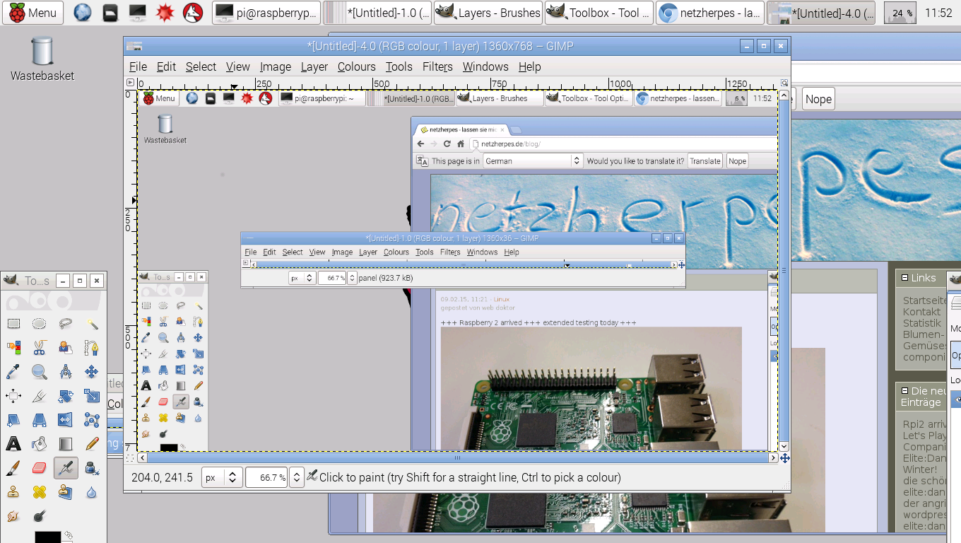Image resolution: width=961 pixels, height=543 pixels.
Task: Select the Clone stamp tool
Action: pyautogui.click(x=13, y=491)
